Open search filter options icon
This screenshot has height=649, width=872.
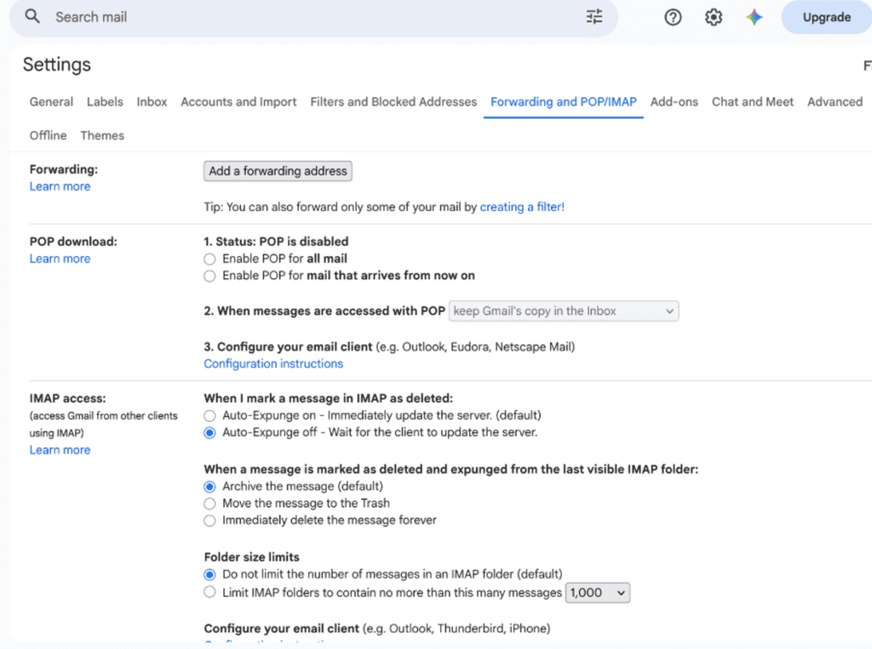594,17
